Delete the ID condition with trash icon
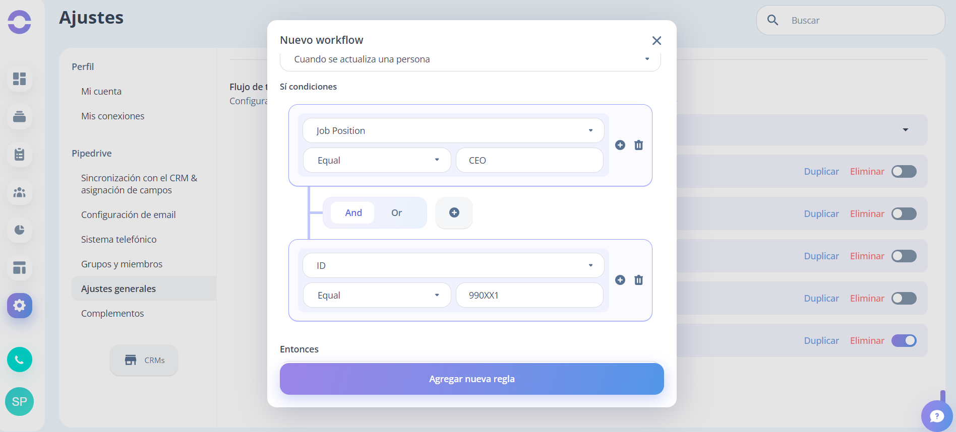Image resolution: width=956 pixels, height=432 pixels. (x=638, y=280)
